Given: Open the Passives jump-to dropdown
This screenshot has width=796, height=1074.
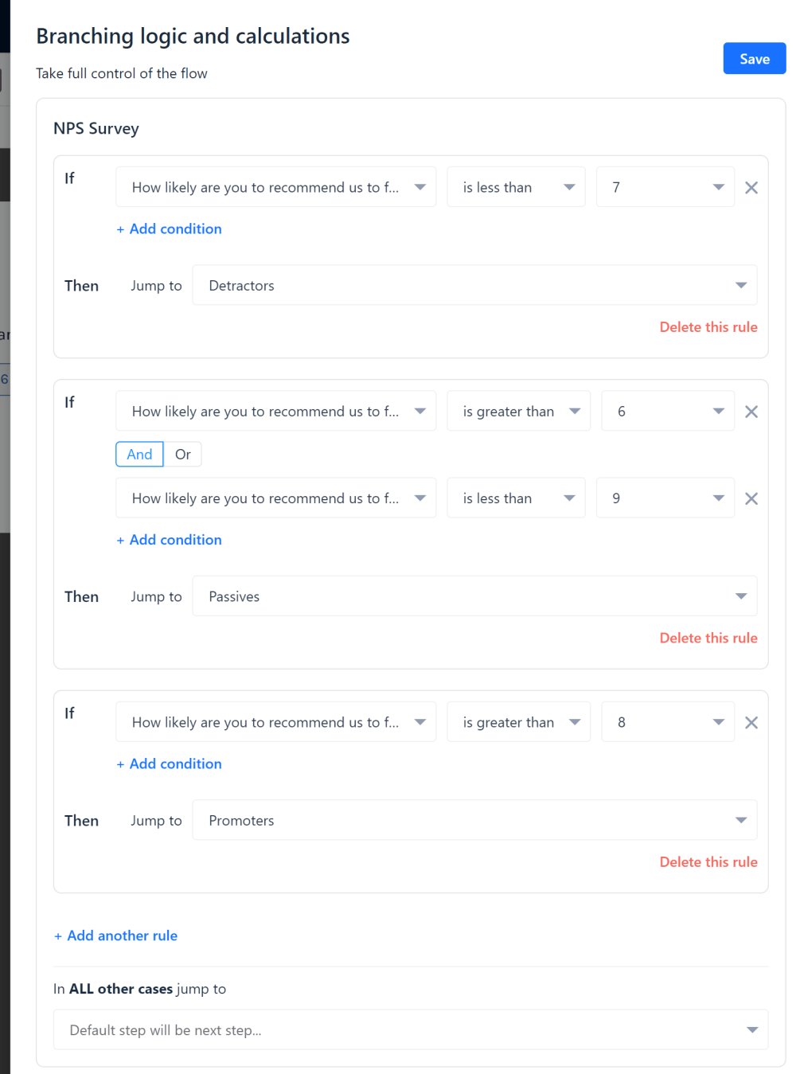Looking at the screenshot, I should (474, 596).
